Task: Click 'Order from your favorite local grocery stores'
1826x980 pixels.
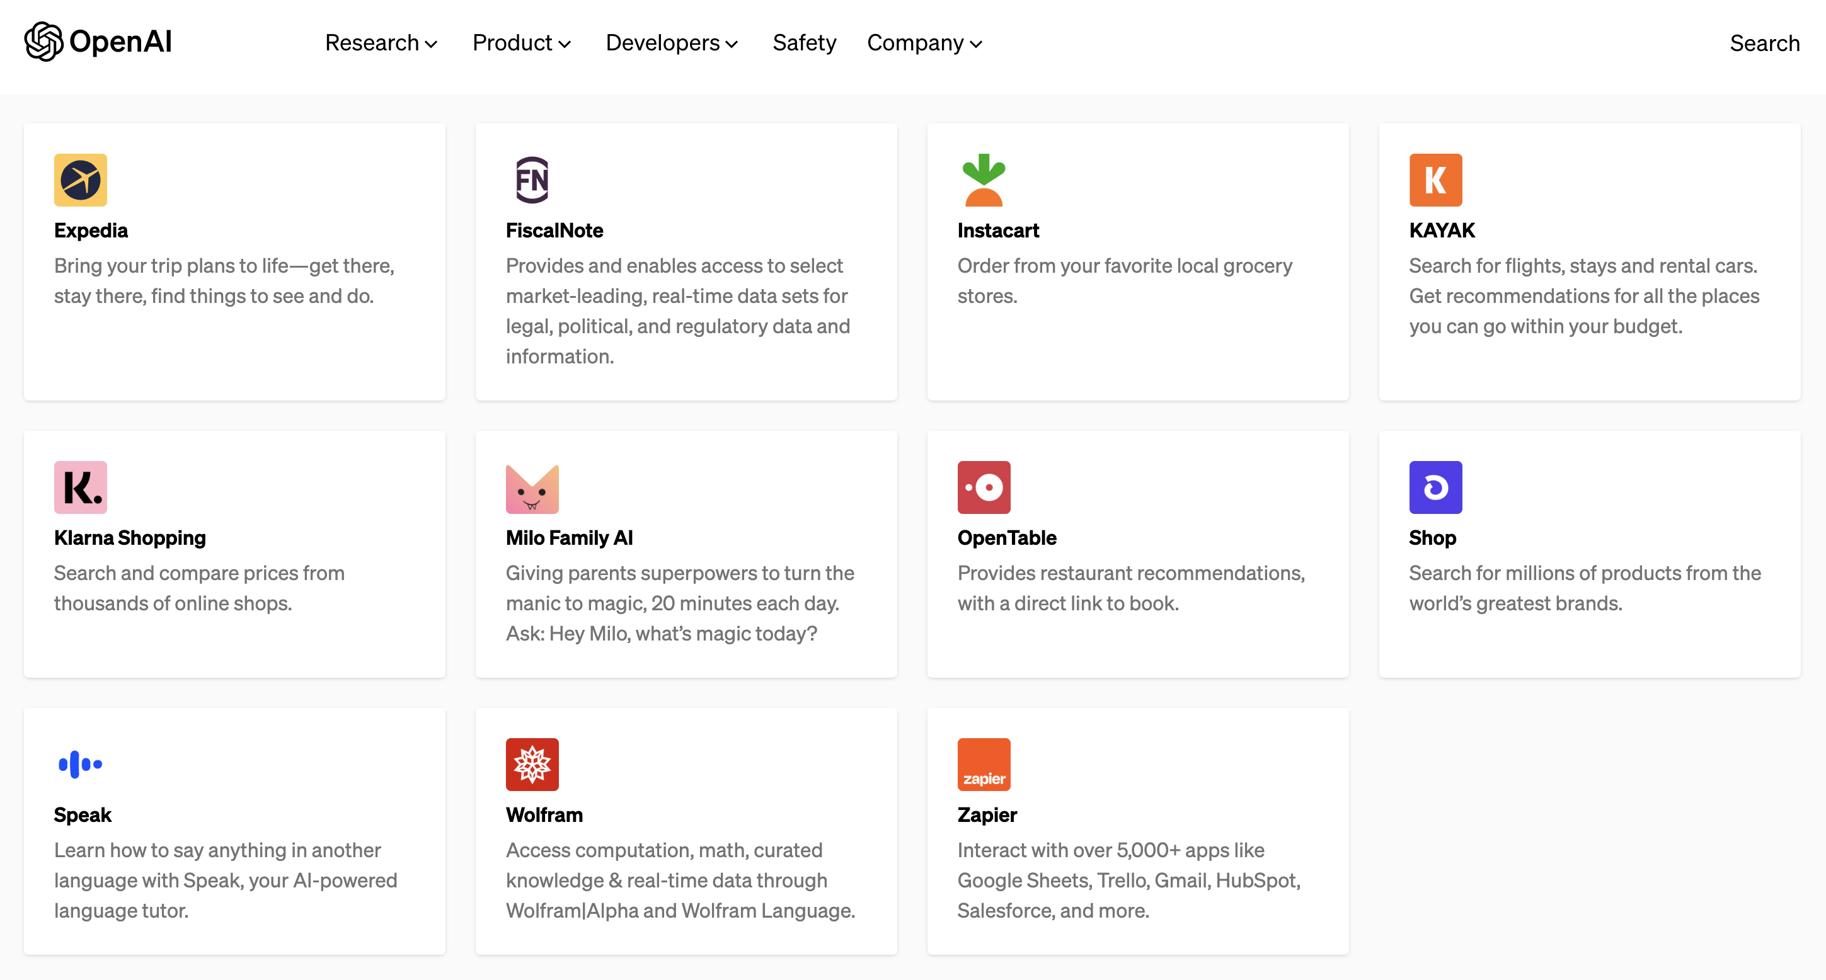Action: pos(1125,281)
